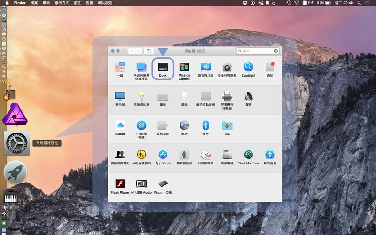Open Wacom 數位板 preferences pane
Image resolution: width=376 pixels, height=235 pixels.
click(x=163, y=186)
